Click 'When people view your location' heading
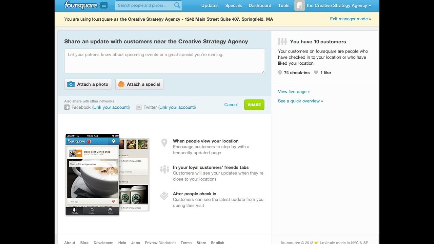The height and width of the screenshot is (244, 434). click(x=206, y=141)
